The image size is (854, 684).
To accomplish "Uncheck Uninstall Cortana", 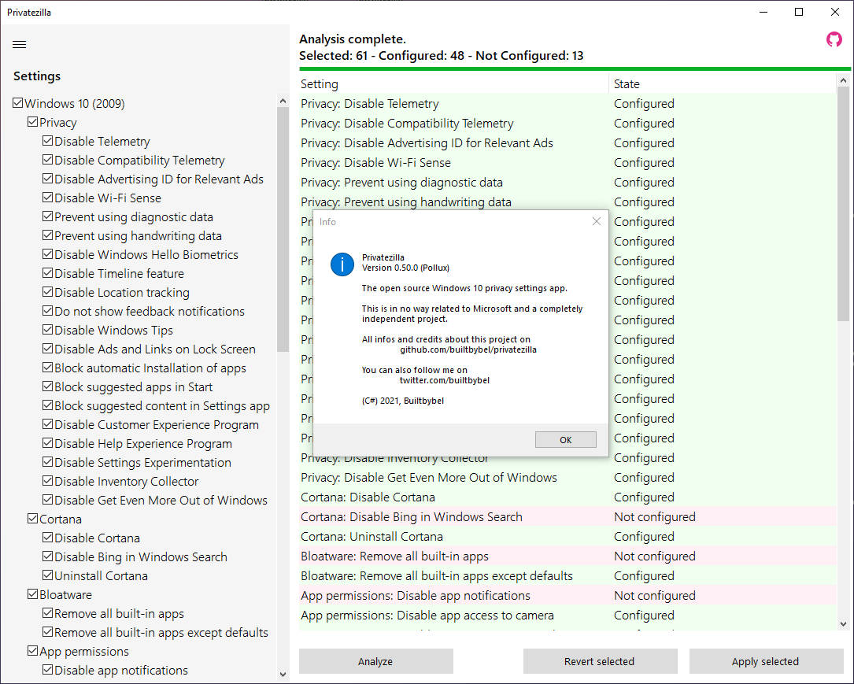I will coord(47,575).
